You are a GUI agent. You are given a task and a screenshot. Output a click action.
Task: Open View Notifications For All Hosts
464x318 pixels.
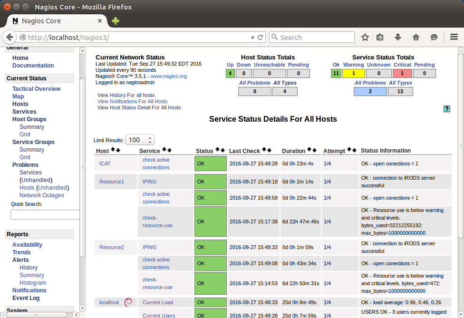click(132, 101)
